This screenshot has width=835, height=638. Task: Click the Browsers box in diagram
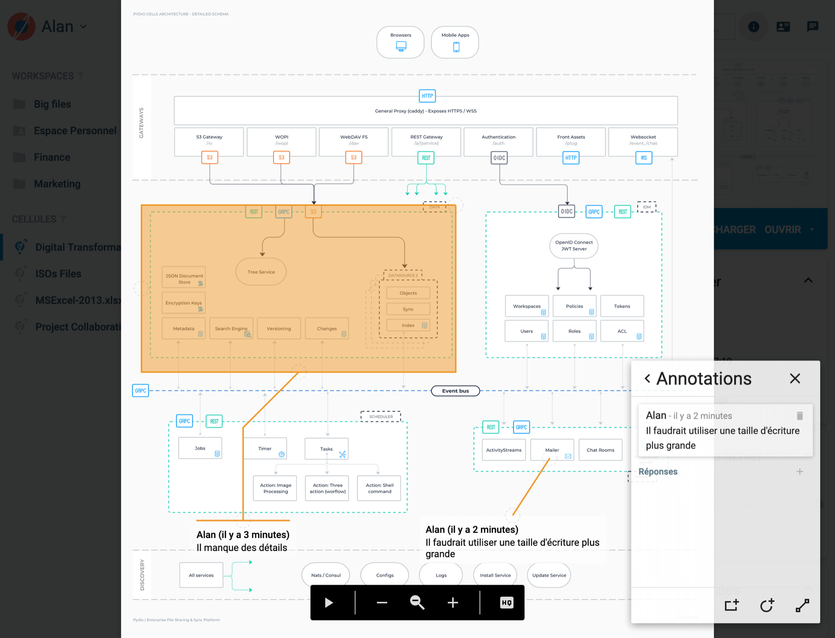[401, 42]
